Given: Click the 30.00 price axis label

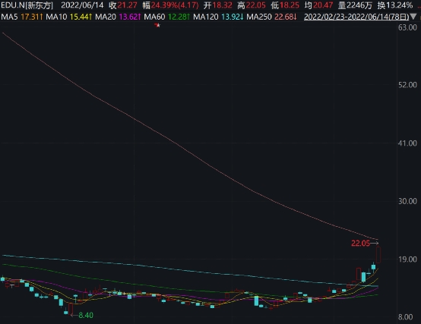Looking at the screenshot, I should [x=407, y=201].
